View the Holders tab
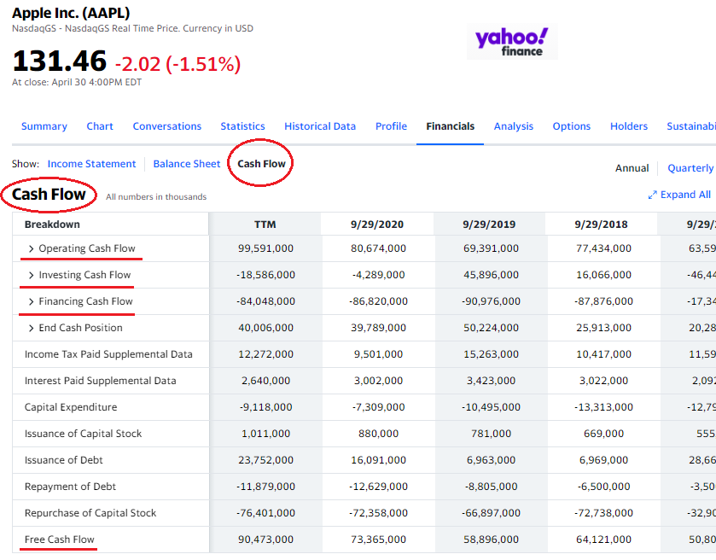This screenshot has width=716, height=560. click(x=629, y=126)
